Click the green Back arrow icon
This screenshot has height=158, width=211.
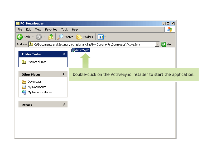20,37
